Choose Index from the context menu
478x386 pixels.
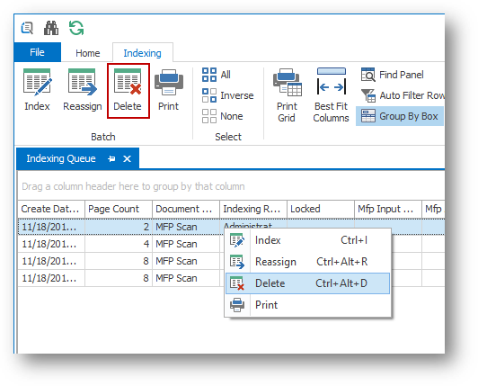tap(307, 240)
